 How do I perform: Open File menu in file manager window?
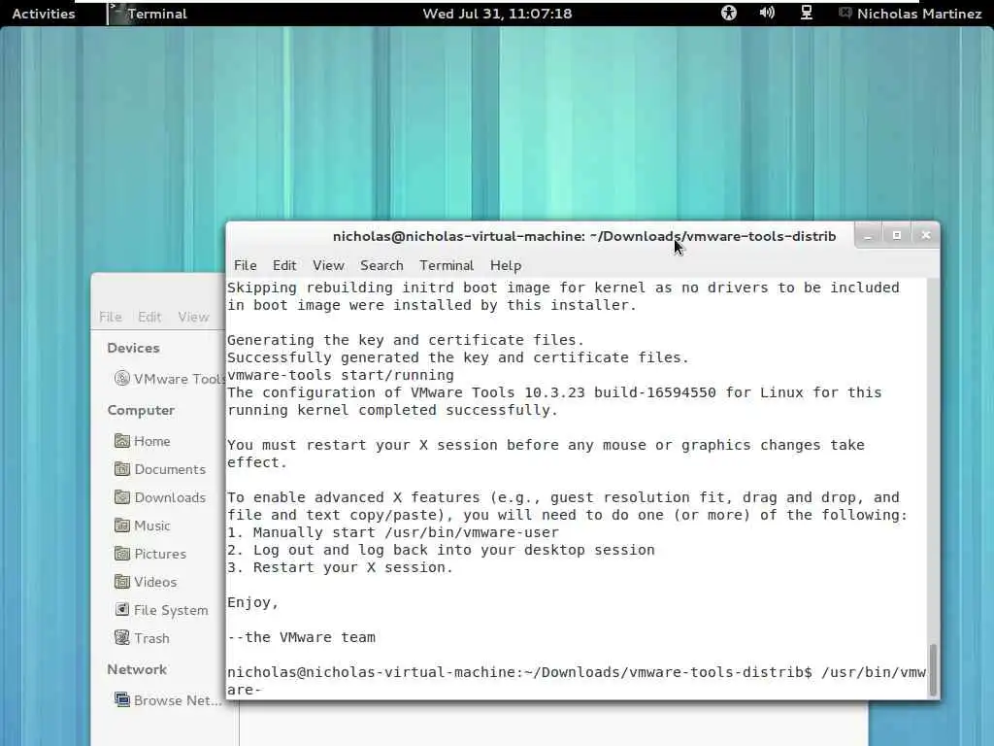111,317
